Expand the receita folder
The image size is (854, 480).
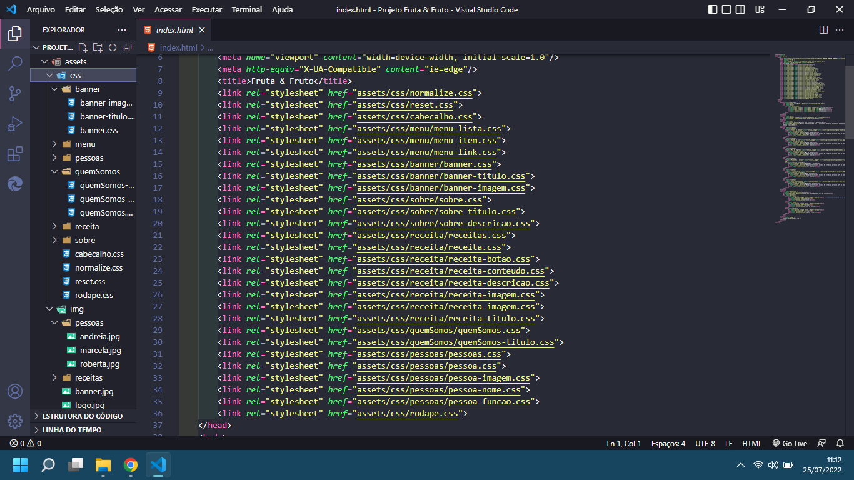(x=83, y=226)
